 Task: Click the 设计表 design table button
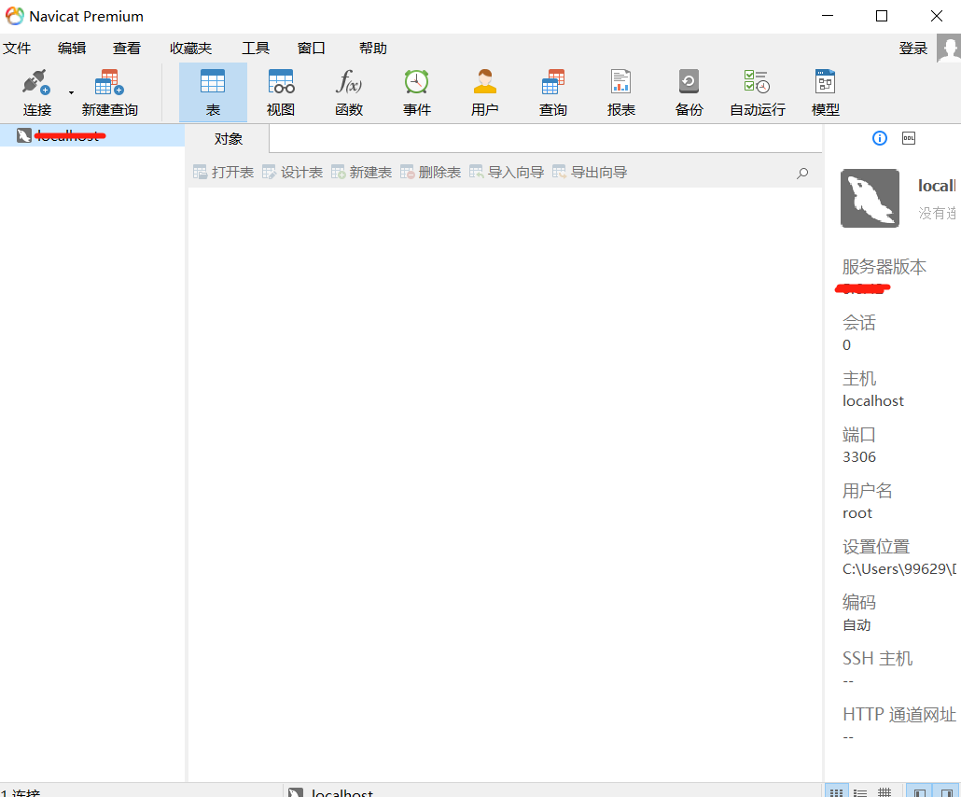pos(292,173)
